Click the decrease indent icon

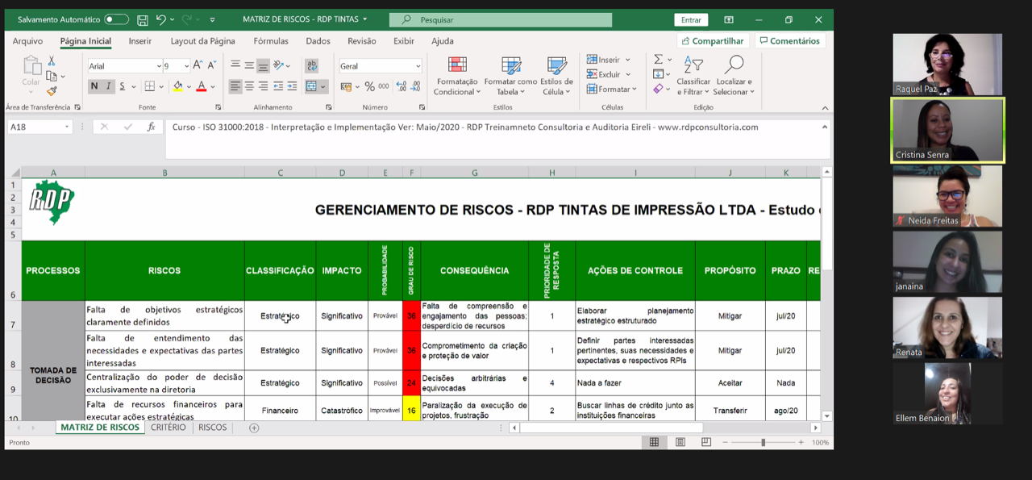278,86
